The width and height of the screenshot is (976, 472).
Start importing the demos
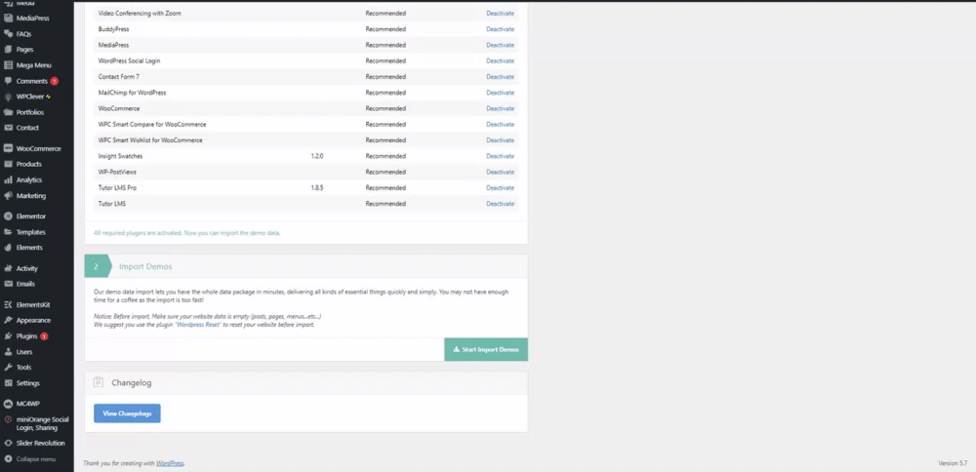(x=486, y=349)
